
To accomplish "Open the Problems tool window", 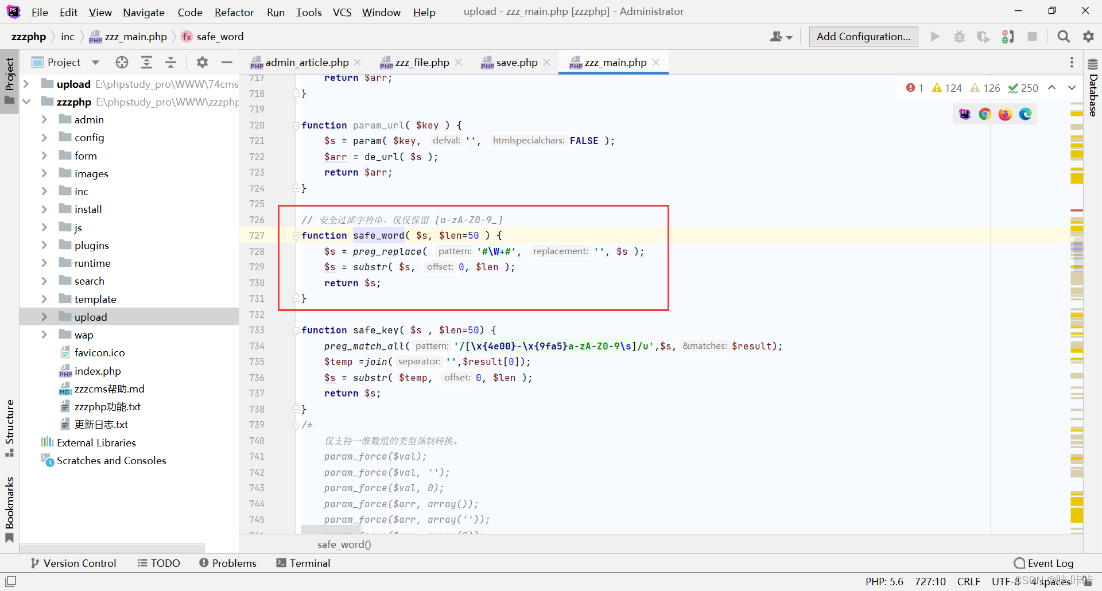I will [228, 563].
